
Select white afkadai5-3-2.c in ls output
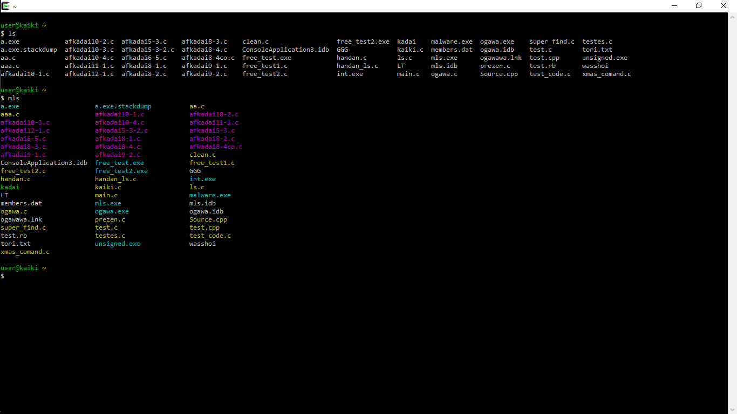click(147, 50)
